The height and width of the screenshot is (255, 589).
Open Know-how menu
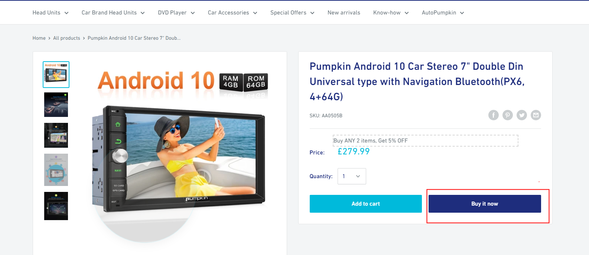[x=391, y=13]
